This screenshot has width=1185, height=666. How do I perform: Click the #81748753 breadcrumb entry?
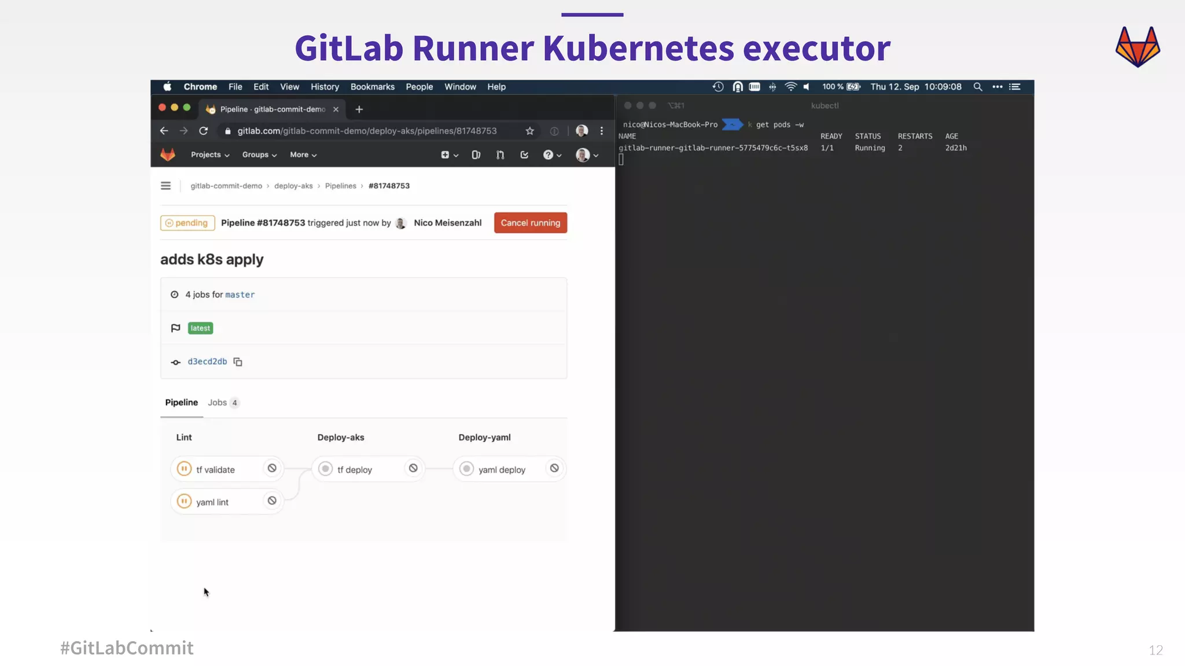389,186
